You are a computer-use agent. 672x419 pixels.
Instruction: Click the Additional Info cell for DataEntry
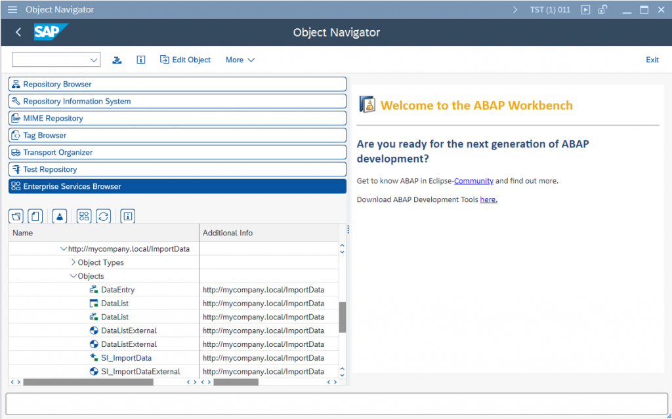(x=269, y=290)
